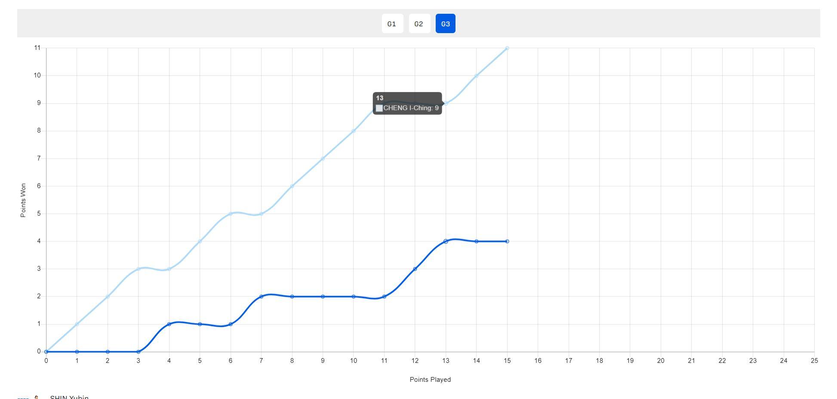Click the 'Points Played' x-axis title

click(430, 379)
